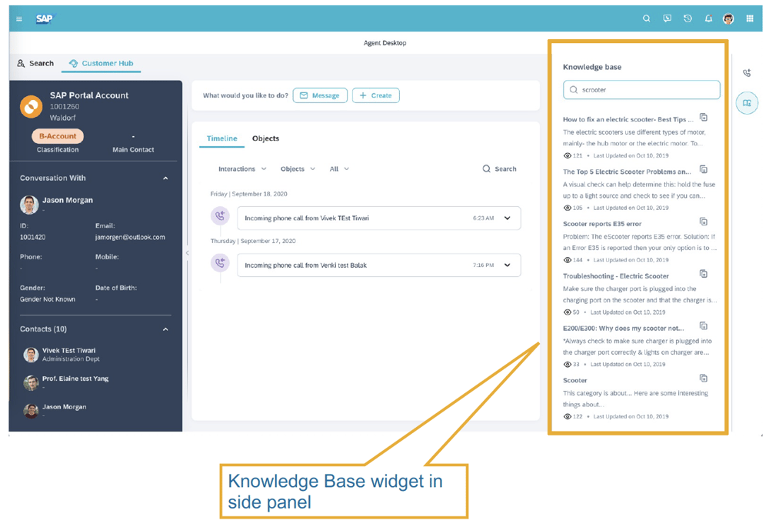Click Prof. Elaine test Yang avatar
The width and height of the screenshot is (769, 527).
click(x=31, y=382)
